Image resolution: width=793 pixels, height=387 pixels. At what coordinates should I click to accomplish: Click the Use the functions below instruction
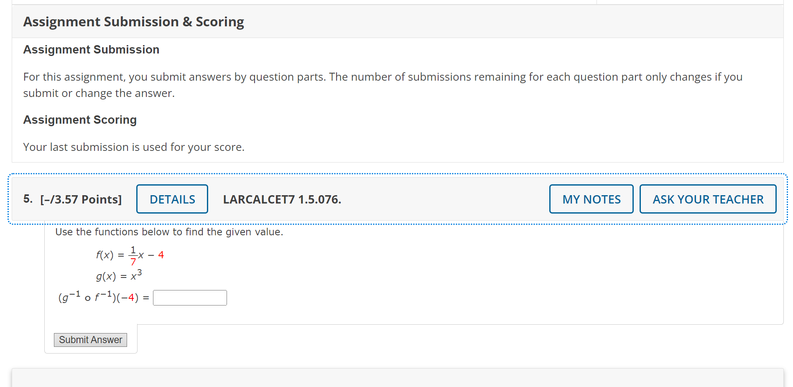pyautogui.click(x=169, y=232)
